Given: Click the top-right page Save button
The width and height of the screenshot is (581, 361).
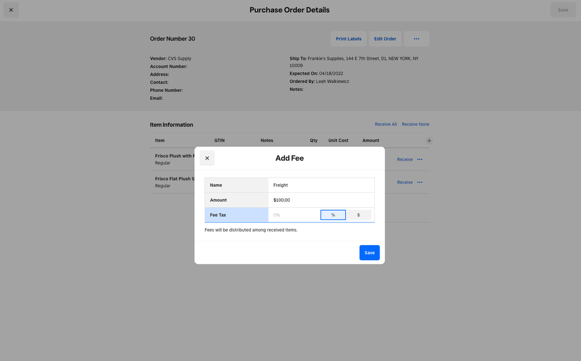Looking at the screenshot, I should 562,10.
